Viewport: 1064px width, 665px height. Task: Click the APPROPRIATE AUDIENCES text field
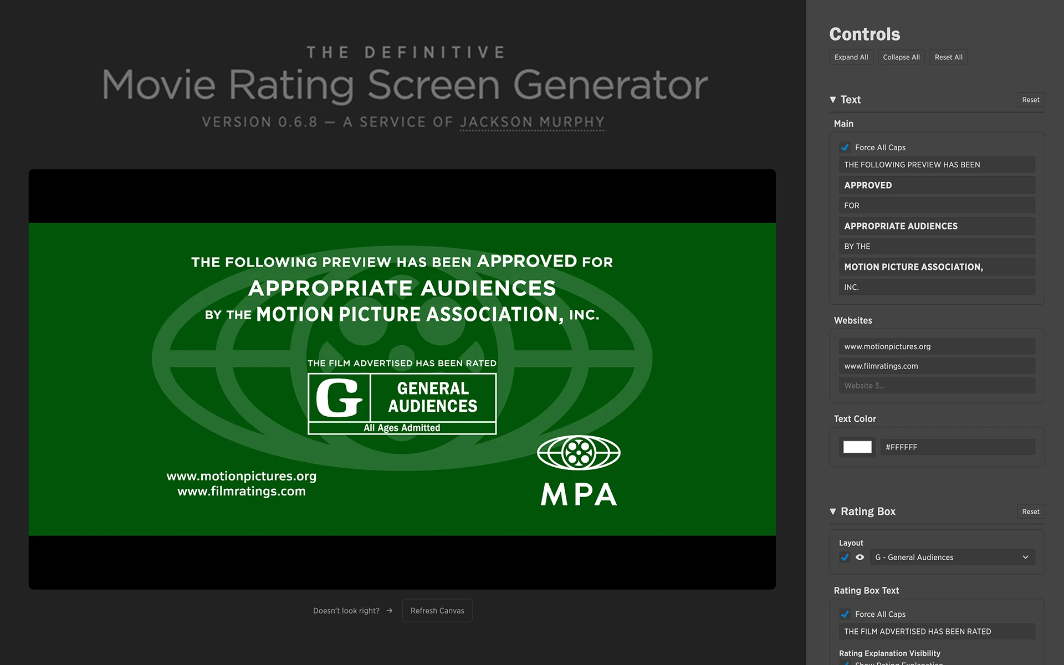(x=937, y=226)
